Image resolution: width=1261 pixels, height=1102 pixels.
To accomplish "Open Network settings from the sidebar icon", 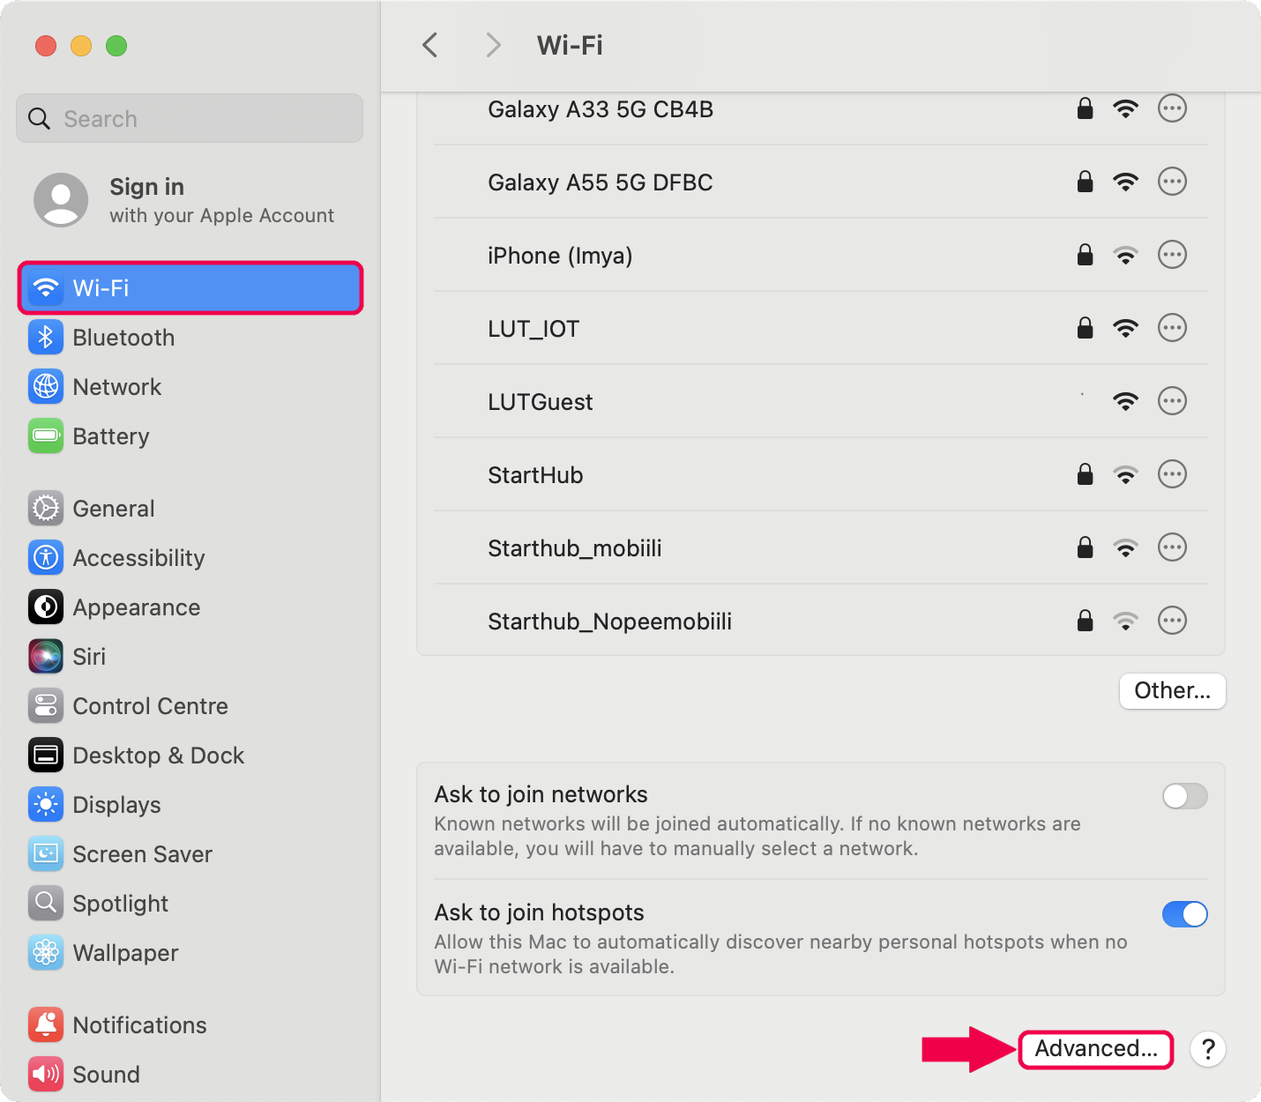I will 45,386.
